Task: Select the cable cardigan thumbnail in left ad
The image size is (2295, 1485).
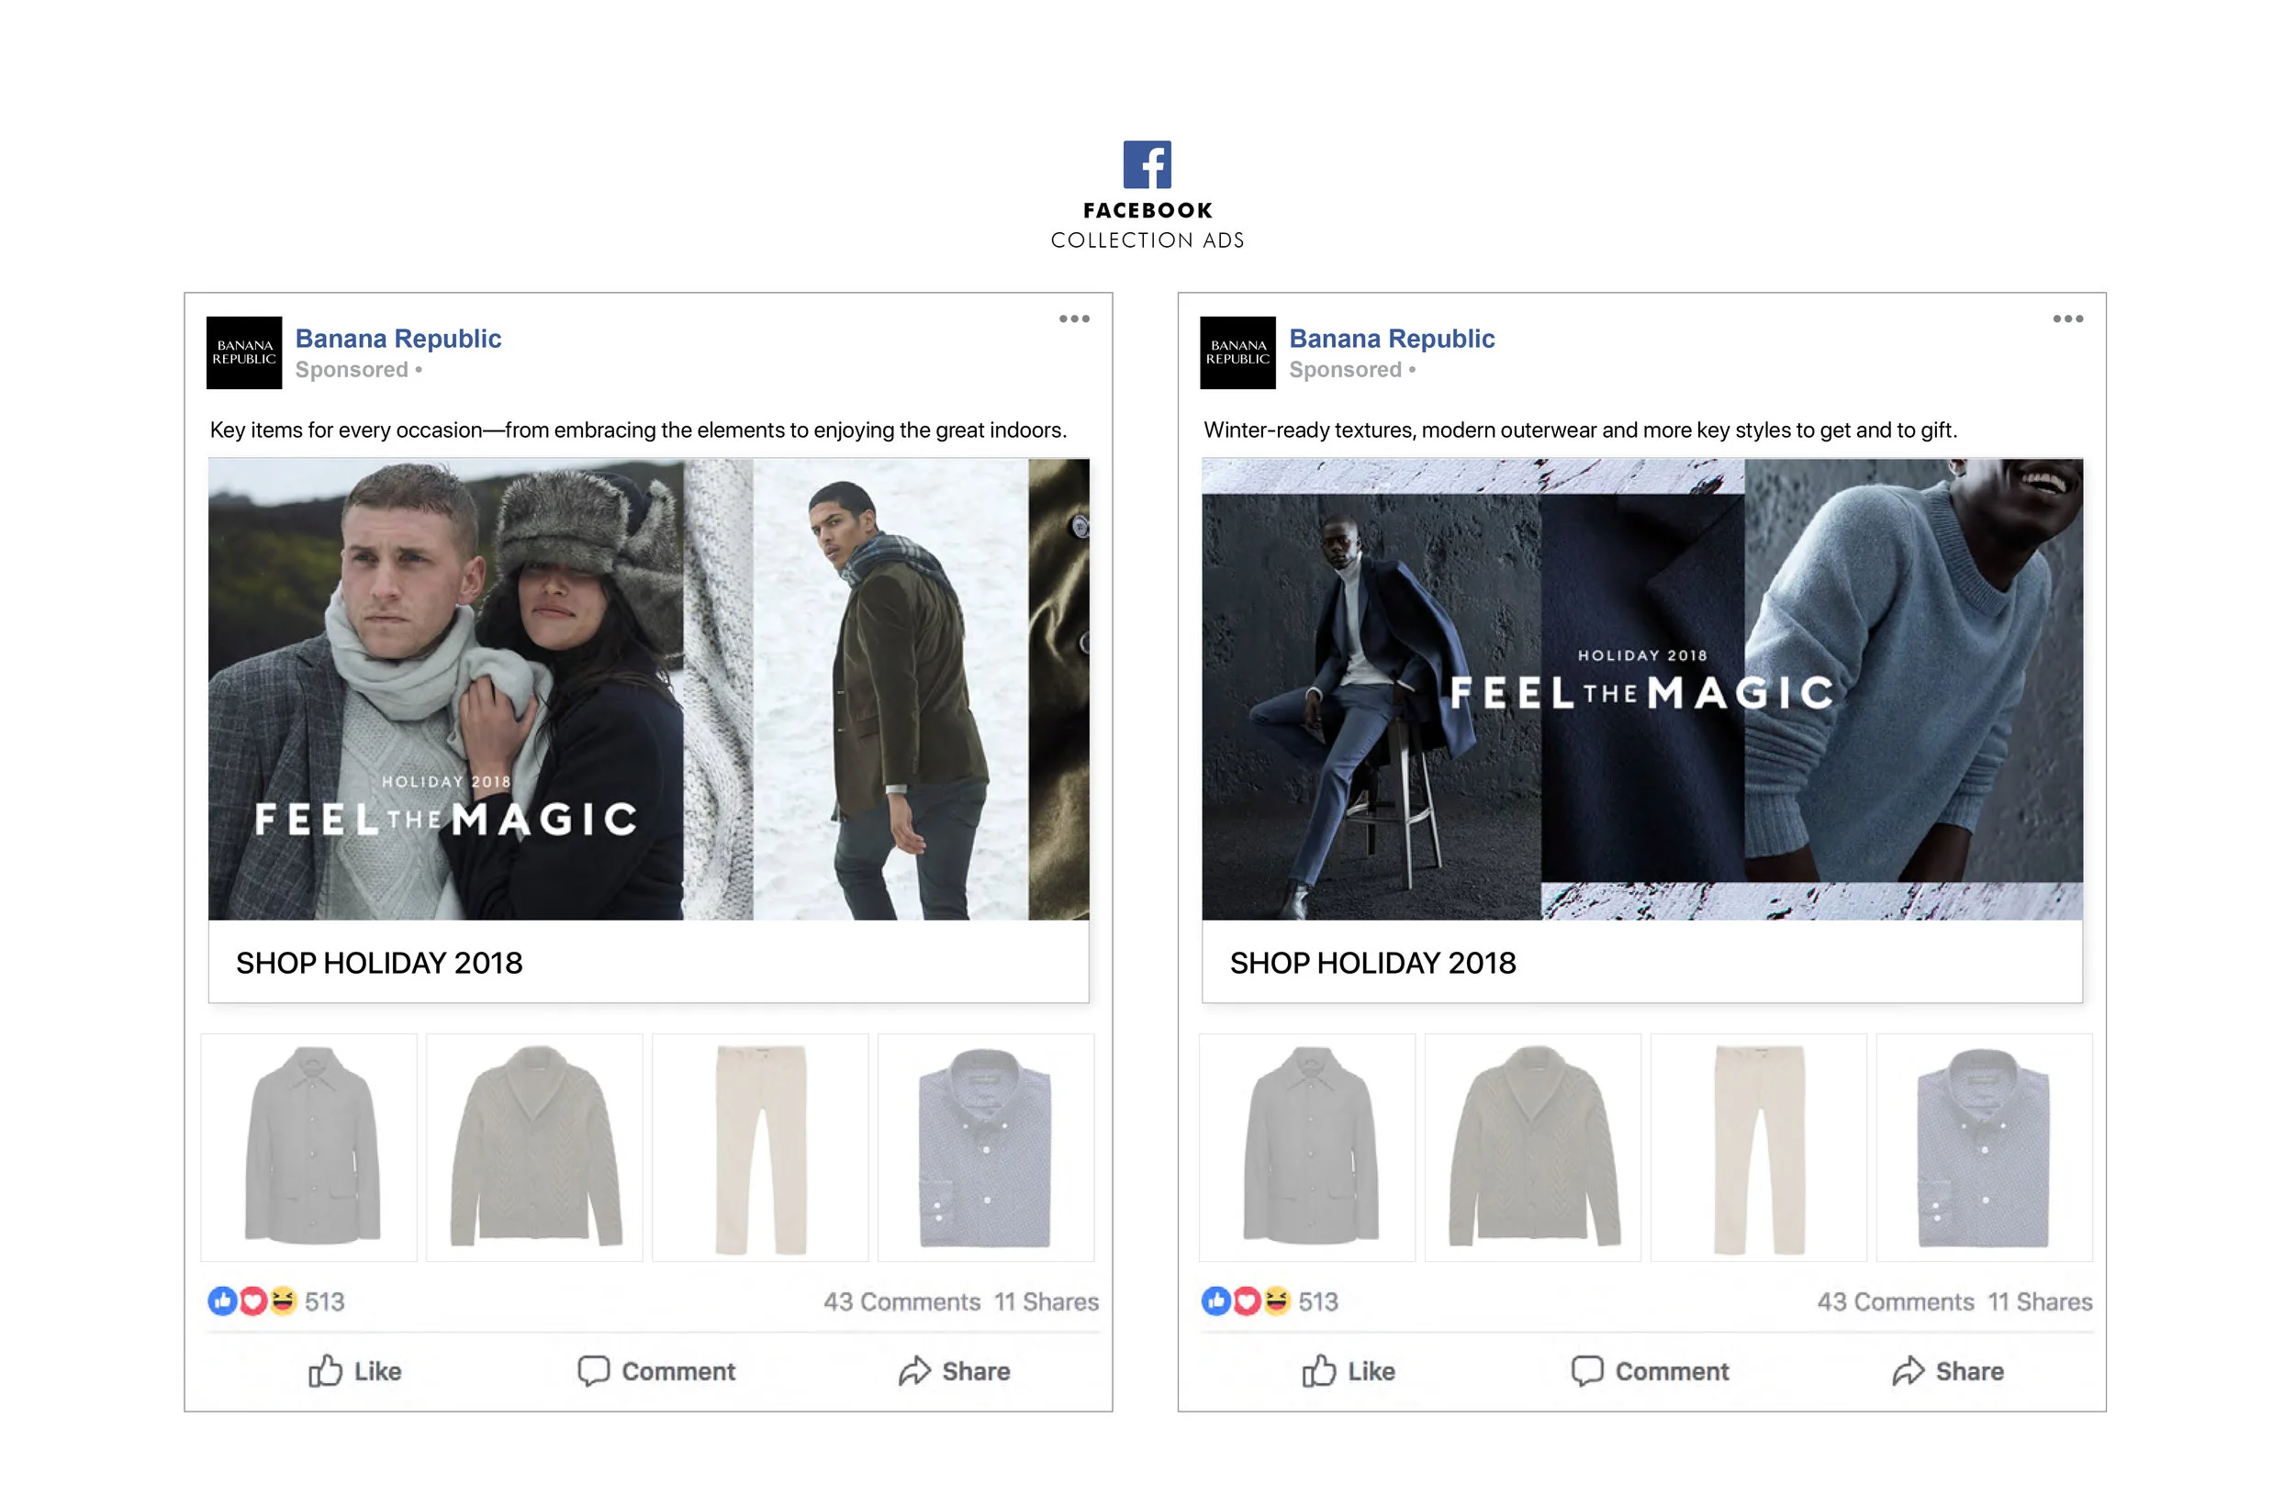Action: [534, 1146]
